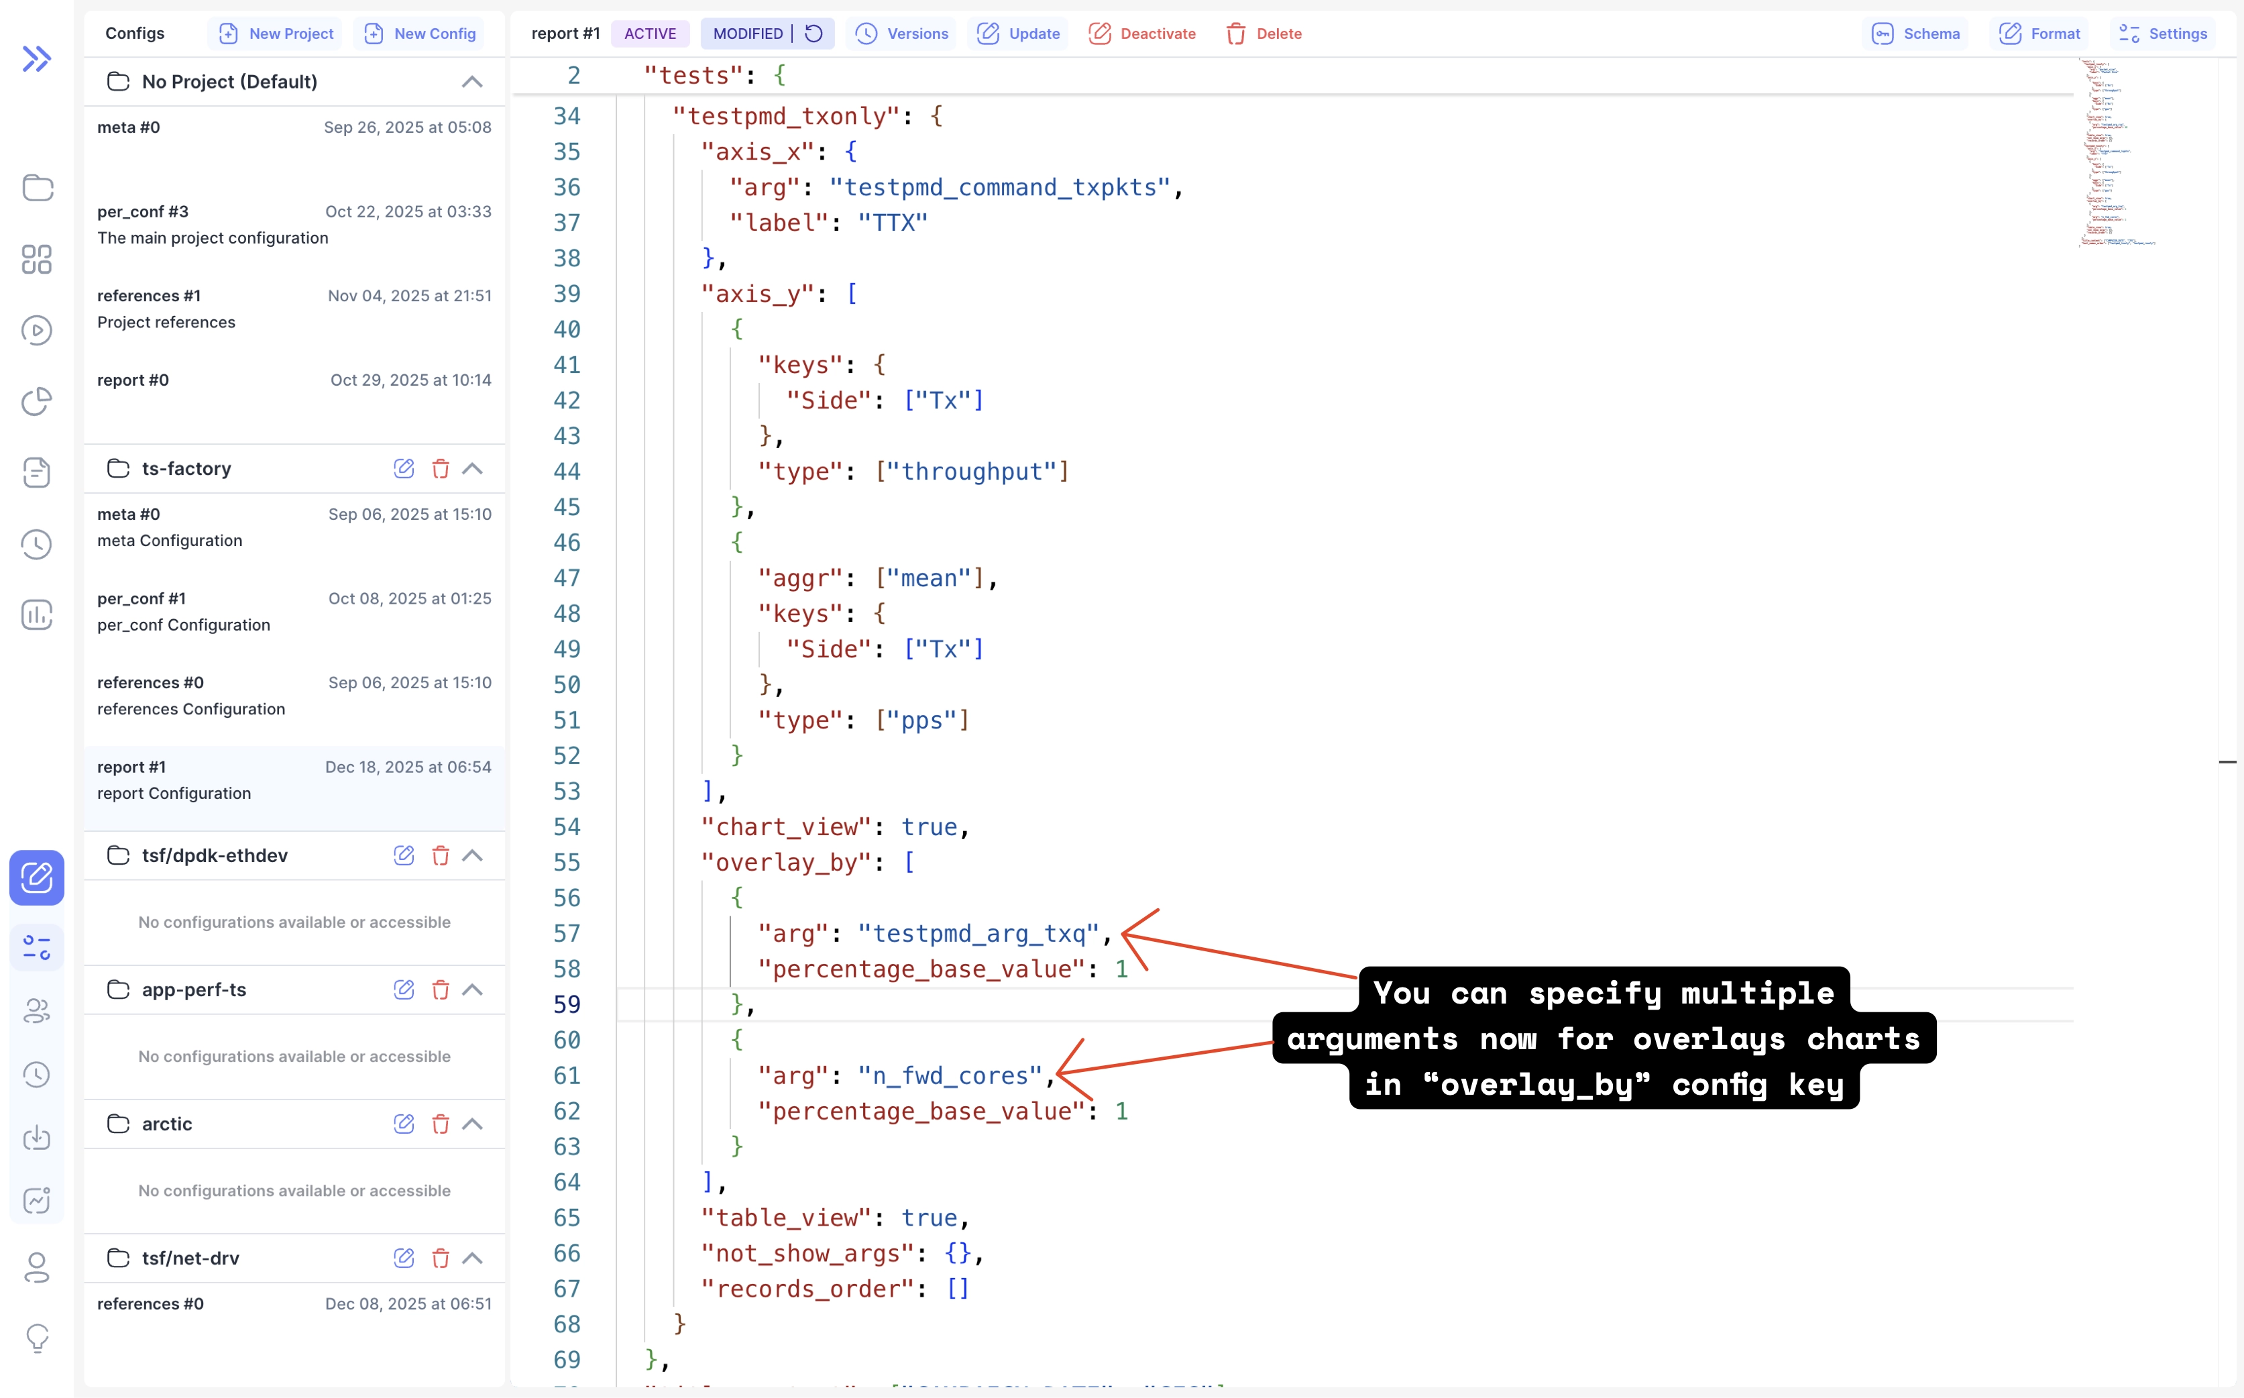
Task: Delete tsf/dpdk-ethdev project via trash icon
Action: point(440,855)
